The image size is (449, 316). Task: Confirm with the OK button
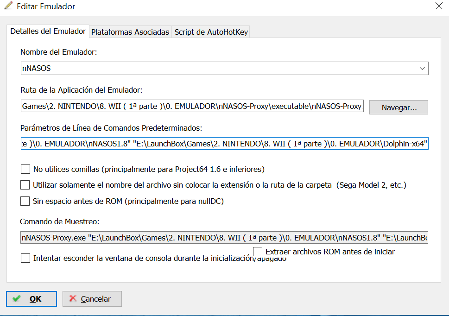tap(32, 299)
